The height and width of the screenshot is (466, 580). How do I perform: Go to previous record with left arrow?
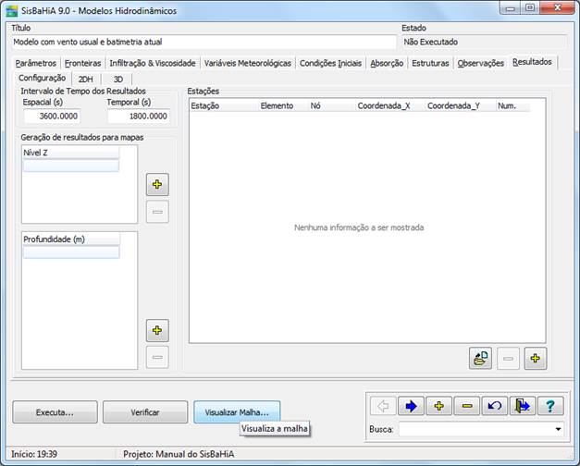(x=383, y=406)
